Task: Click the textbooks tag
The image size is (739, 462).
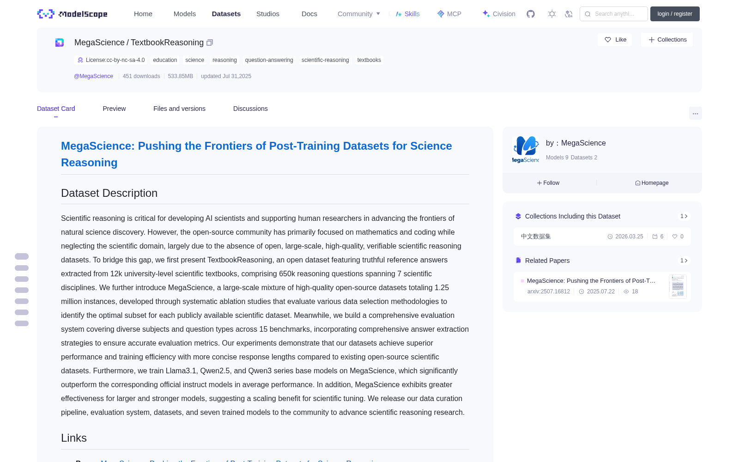Action: tap(369, 60)
